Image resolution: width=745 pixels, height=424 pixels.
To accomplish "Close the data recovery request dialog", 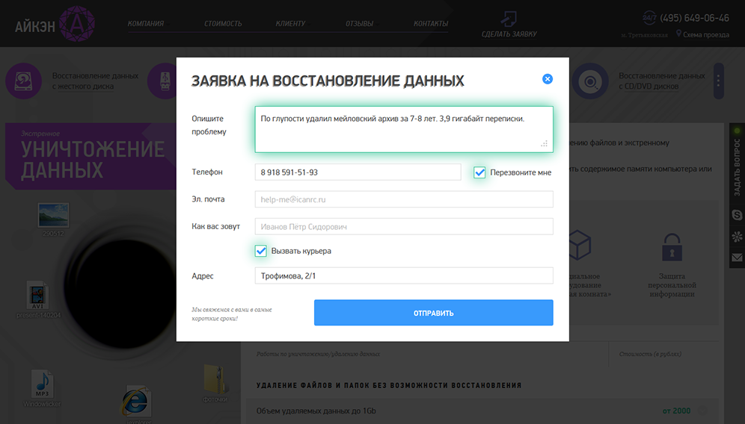I will pyautogui.click(x=548, y=79).
